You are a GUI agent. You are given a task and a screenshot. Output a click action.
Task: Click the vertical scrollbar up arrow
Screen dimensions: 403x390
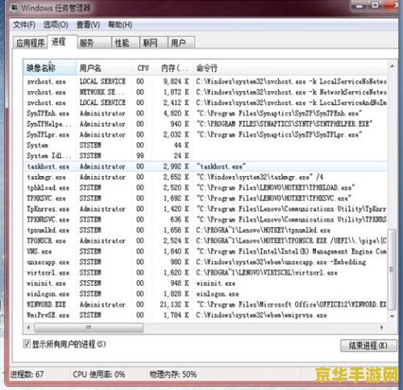(x=392, y=66)
